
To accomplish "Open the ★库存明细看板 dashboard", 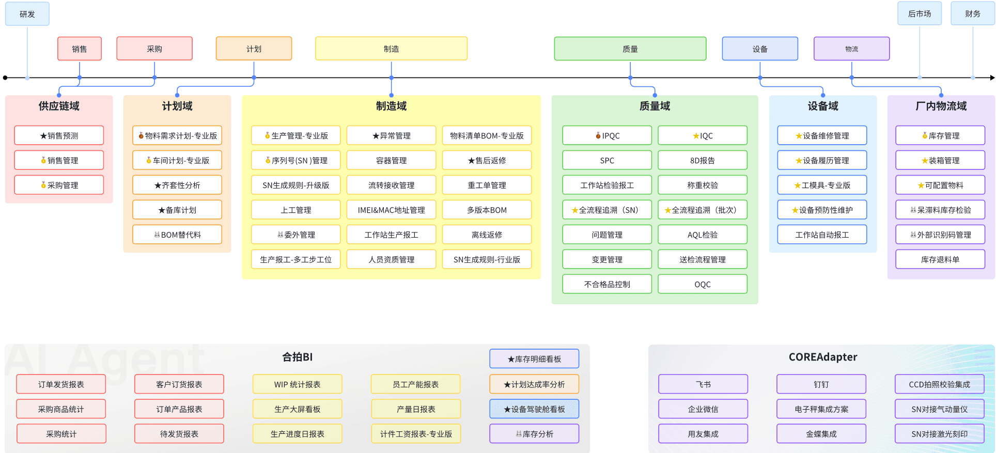I will pyautogui.click(x=534, y=358).
